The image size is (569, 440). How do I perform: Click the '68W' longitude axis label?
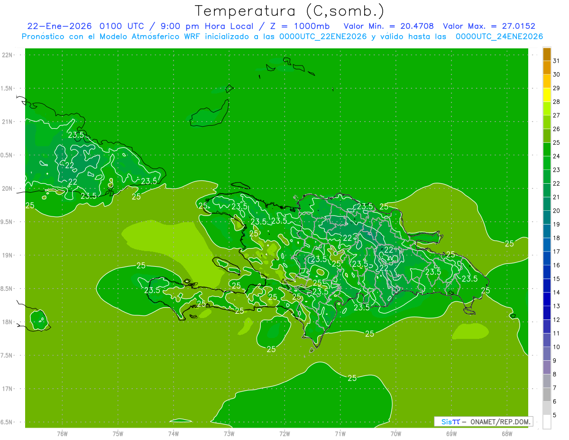507,433
